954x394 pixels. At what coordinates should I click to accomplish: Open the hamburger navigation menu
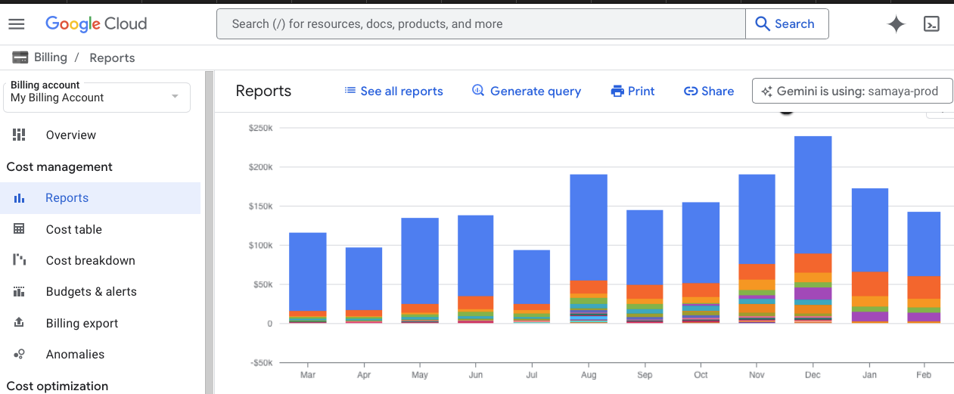(17, 24)
